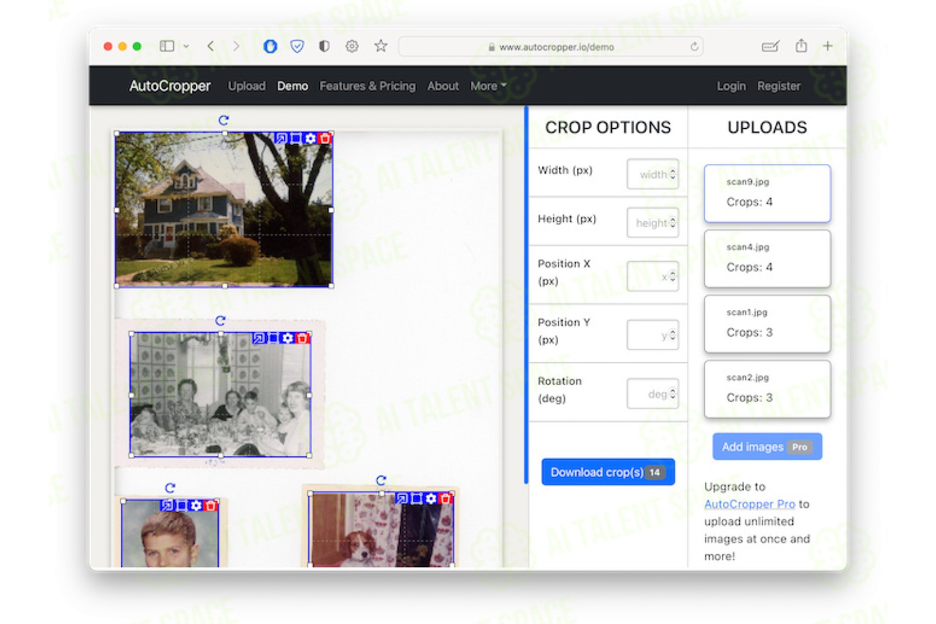Click the AutoCropper brand logo
The width and height of the screenshot is (936, 624).
click(170, 86)
